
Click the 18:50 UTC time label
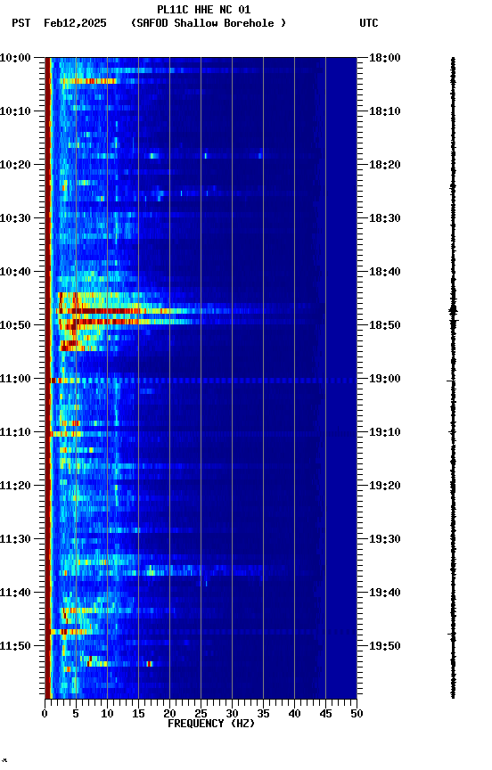click(x=385, y=325)
